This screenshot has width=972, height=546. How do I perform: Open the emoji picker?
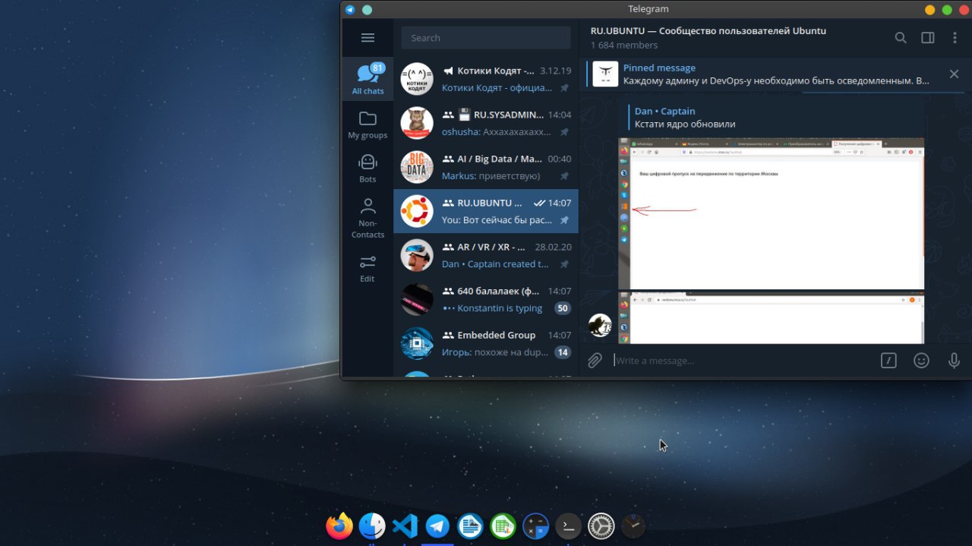coord(921,361)
